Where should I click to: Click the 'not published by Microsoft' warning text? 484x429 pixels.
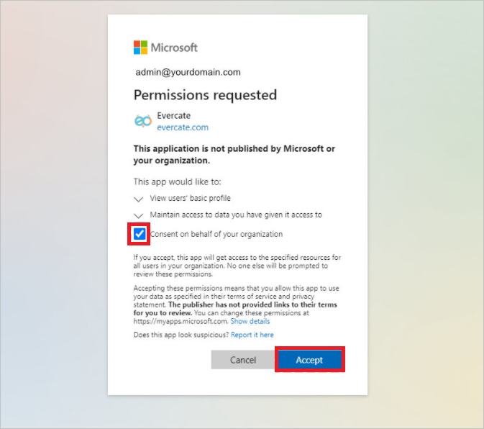[x=234, y=155]
